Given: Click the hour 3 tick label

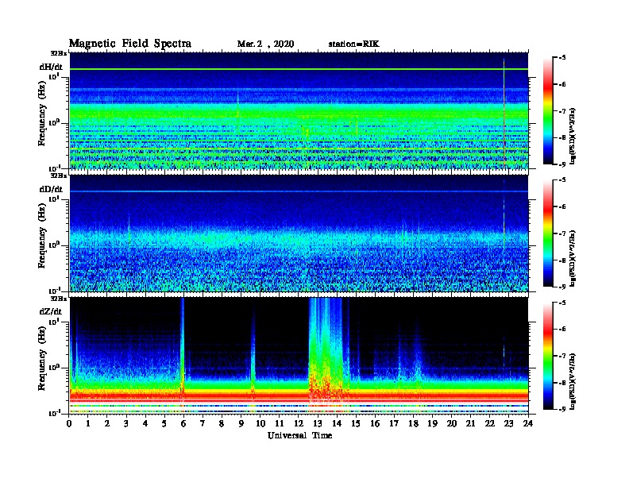Looking at the screenshot, I should point(126,424).
